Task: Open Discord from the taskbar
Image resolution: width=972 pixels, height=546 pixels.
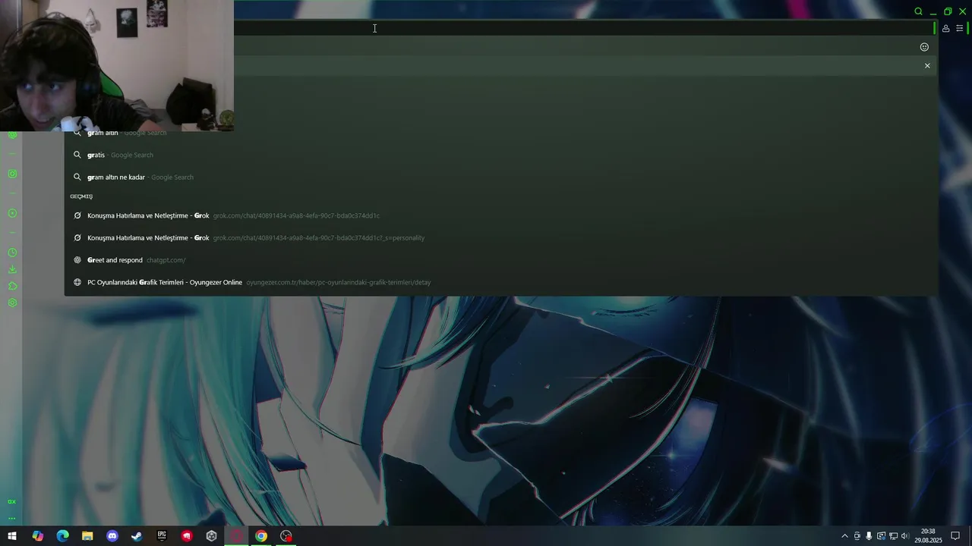Action: click(x=112, y=536)
